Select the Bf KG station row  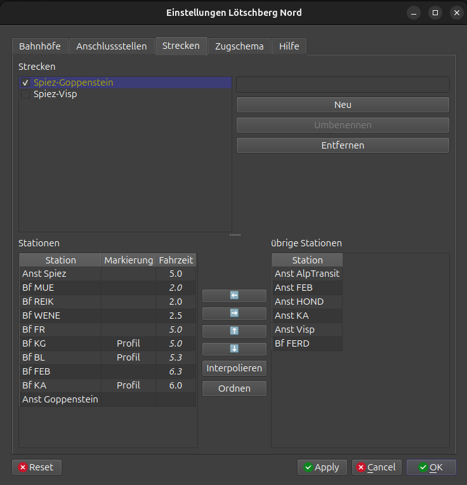(x=107, y=343)
